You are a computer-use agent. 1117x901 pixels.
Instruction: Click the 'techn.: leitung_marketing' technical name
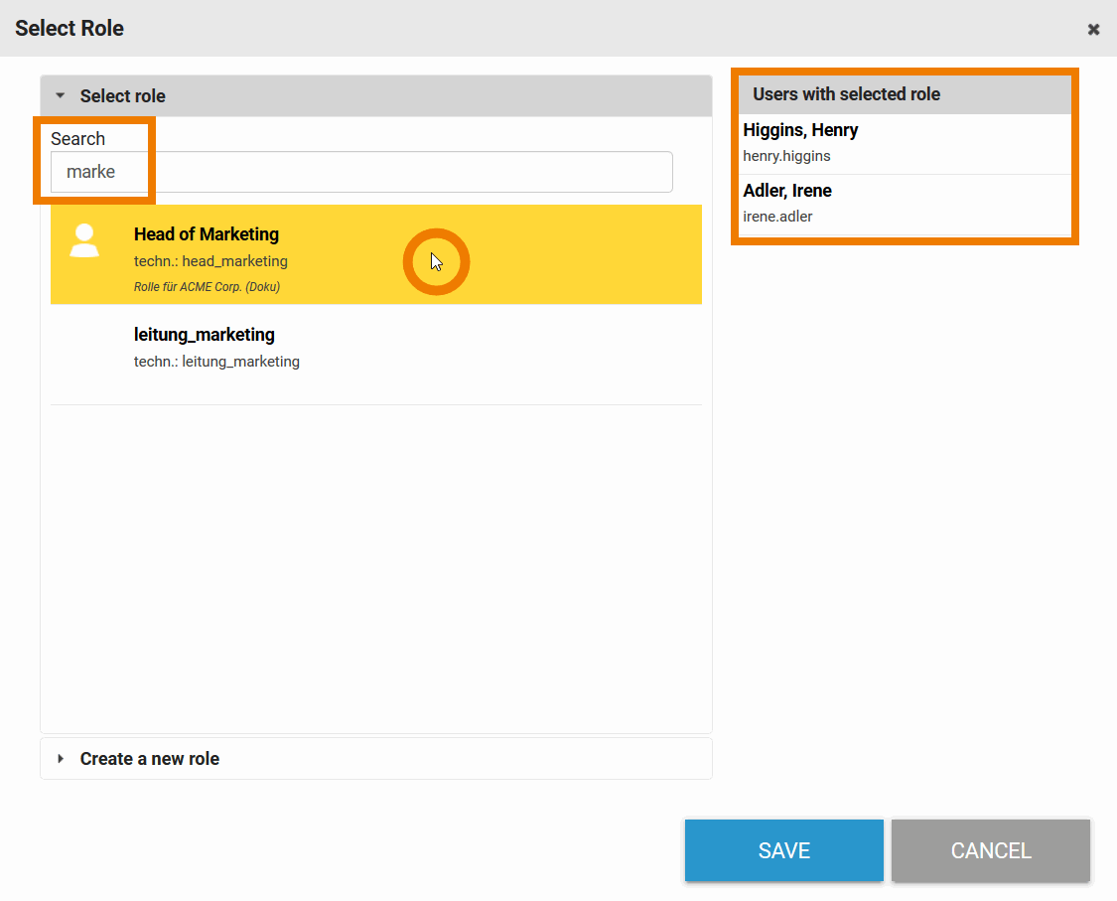click(216, 362)
